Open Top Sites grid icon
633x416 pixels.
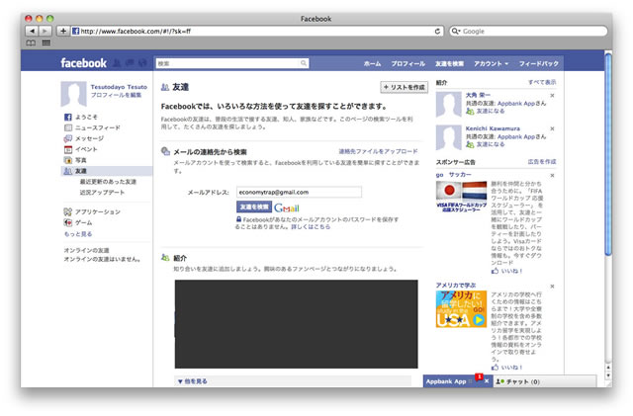pos(46,42)
